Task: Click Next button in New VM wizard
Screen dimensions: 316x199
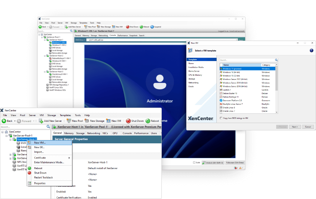Action: (295, 127)
